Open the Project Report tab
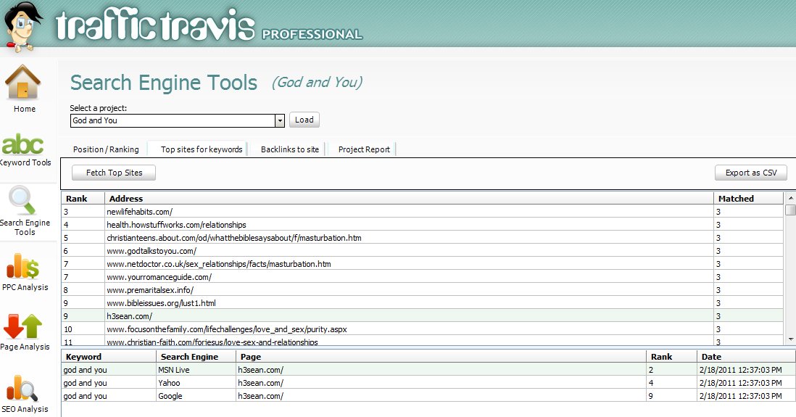Viewport: 796px width, 417px height. (364, 149)
